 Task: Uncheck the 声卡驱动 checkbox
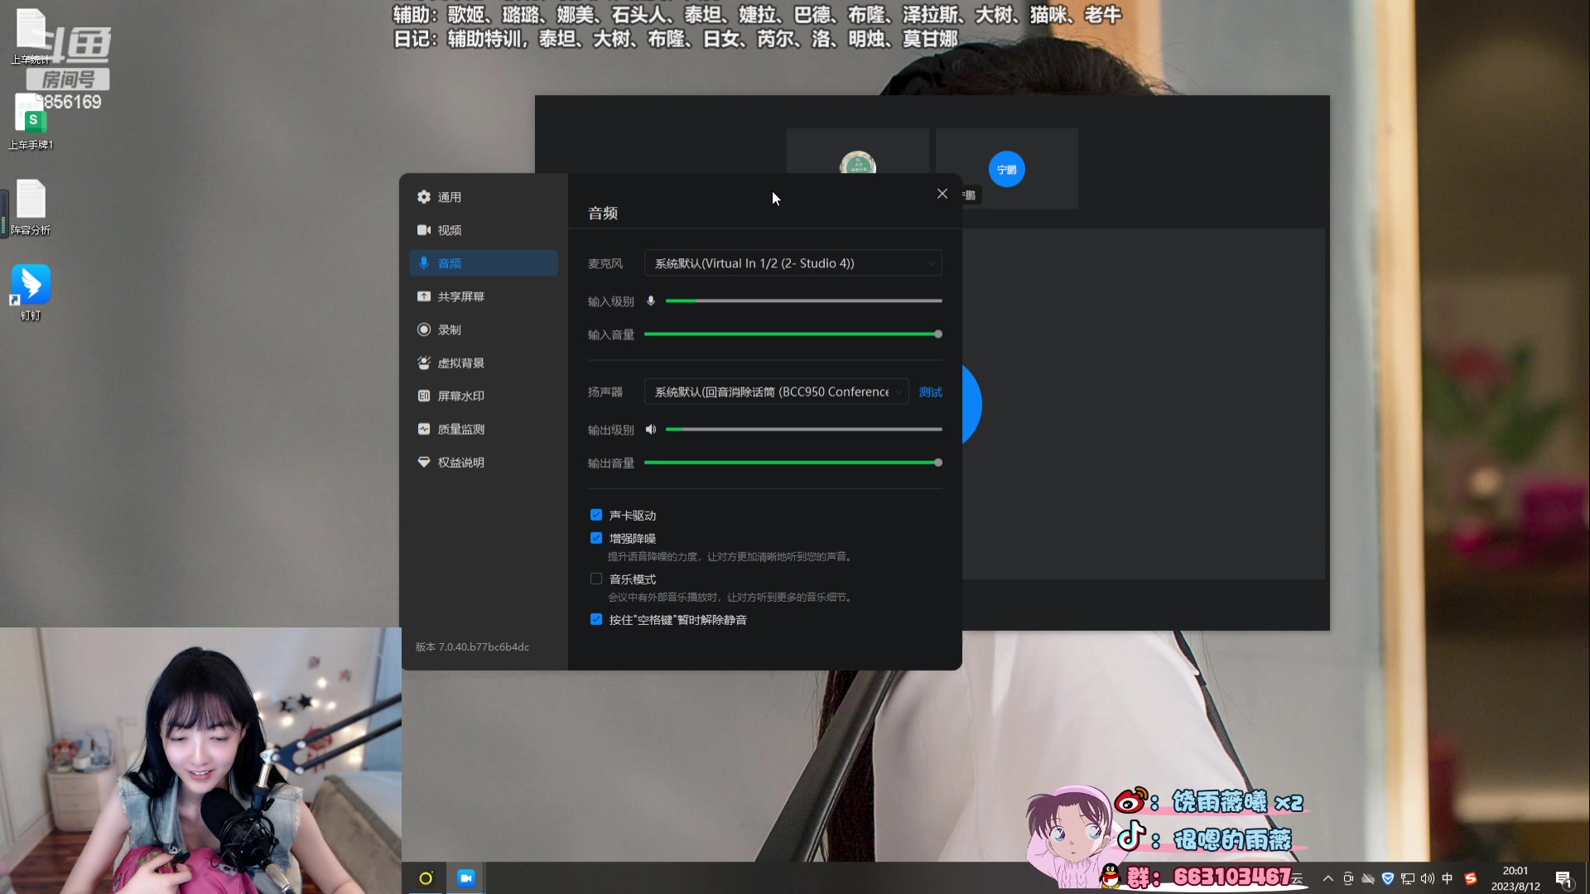coord(596,515)
